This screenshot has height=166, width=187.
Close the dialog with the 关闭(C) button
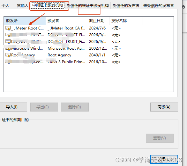[x=164, y=159]
